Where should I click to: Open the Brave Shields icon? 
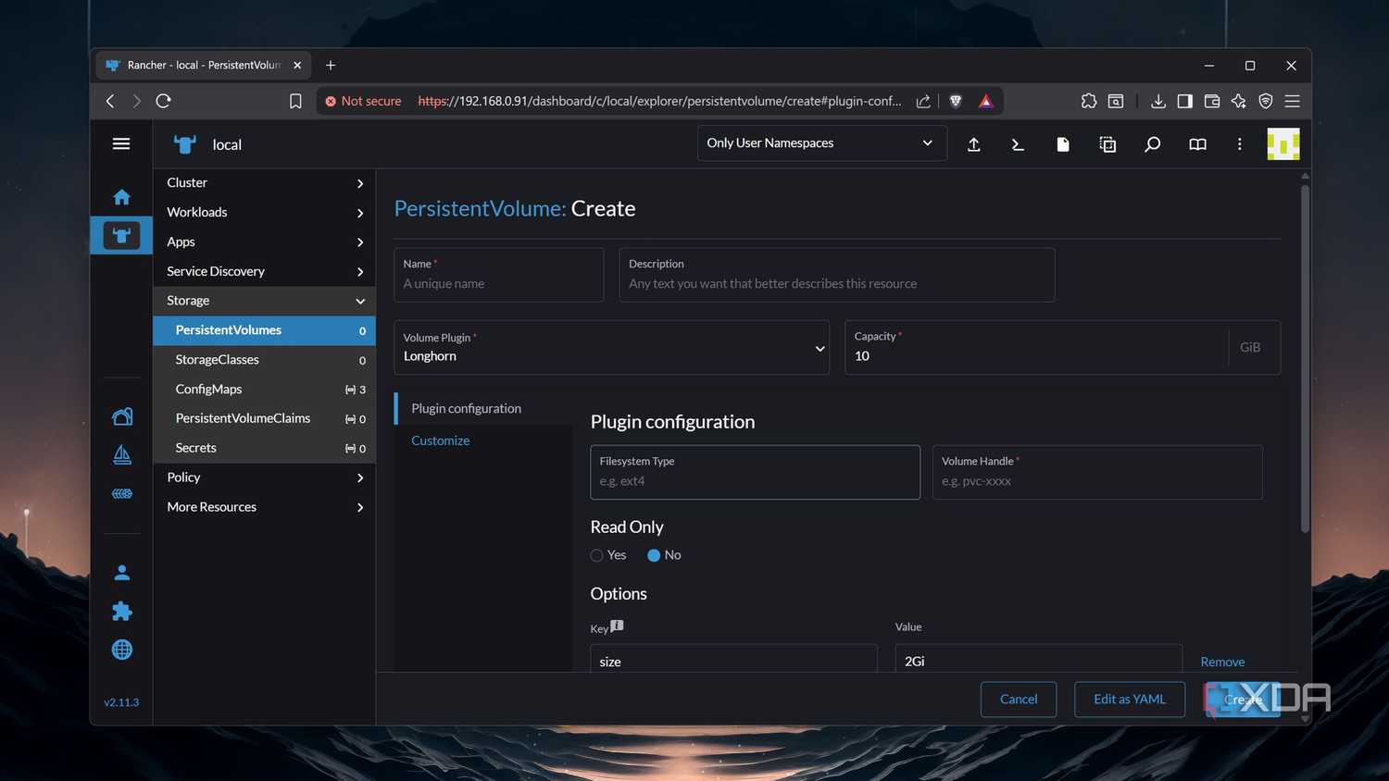(956, 101)
